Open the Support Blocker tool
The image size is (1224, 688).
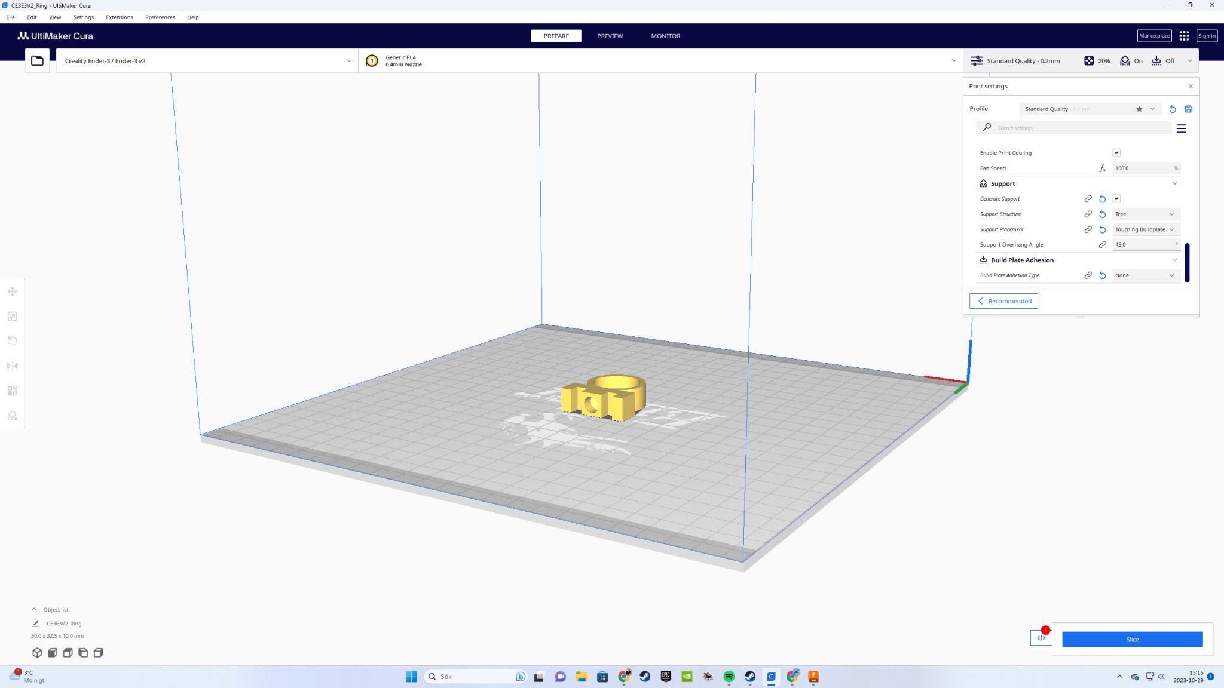point(12,416)
